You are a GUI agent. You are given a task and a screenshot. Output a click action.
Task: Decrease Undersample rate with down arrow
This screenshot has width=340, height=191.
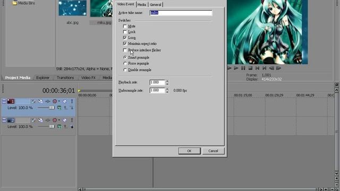(167, 92)
